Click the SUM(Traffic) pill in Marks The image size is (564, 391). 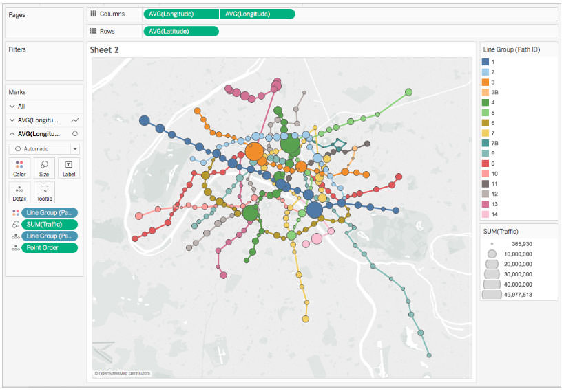[50, 225]
